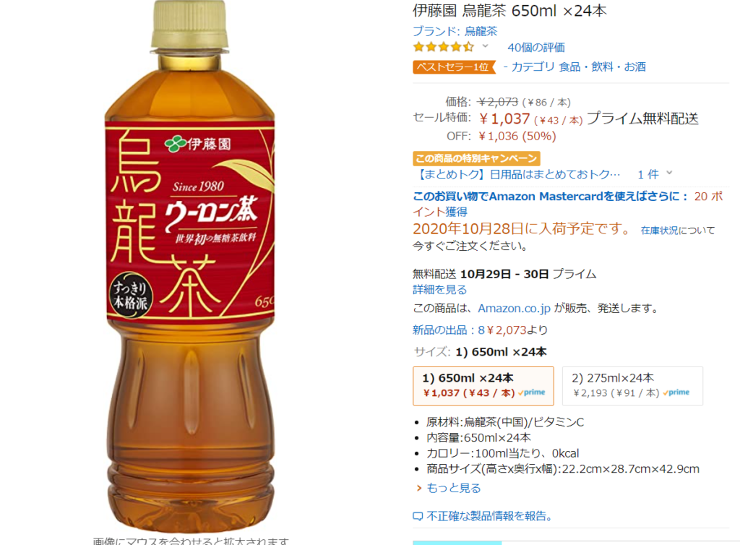Click the ベストセラー1位 badge
740x545 pixels.
tap(454, 67)
